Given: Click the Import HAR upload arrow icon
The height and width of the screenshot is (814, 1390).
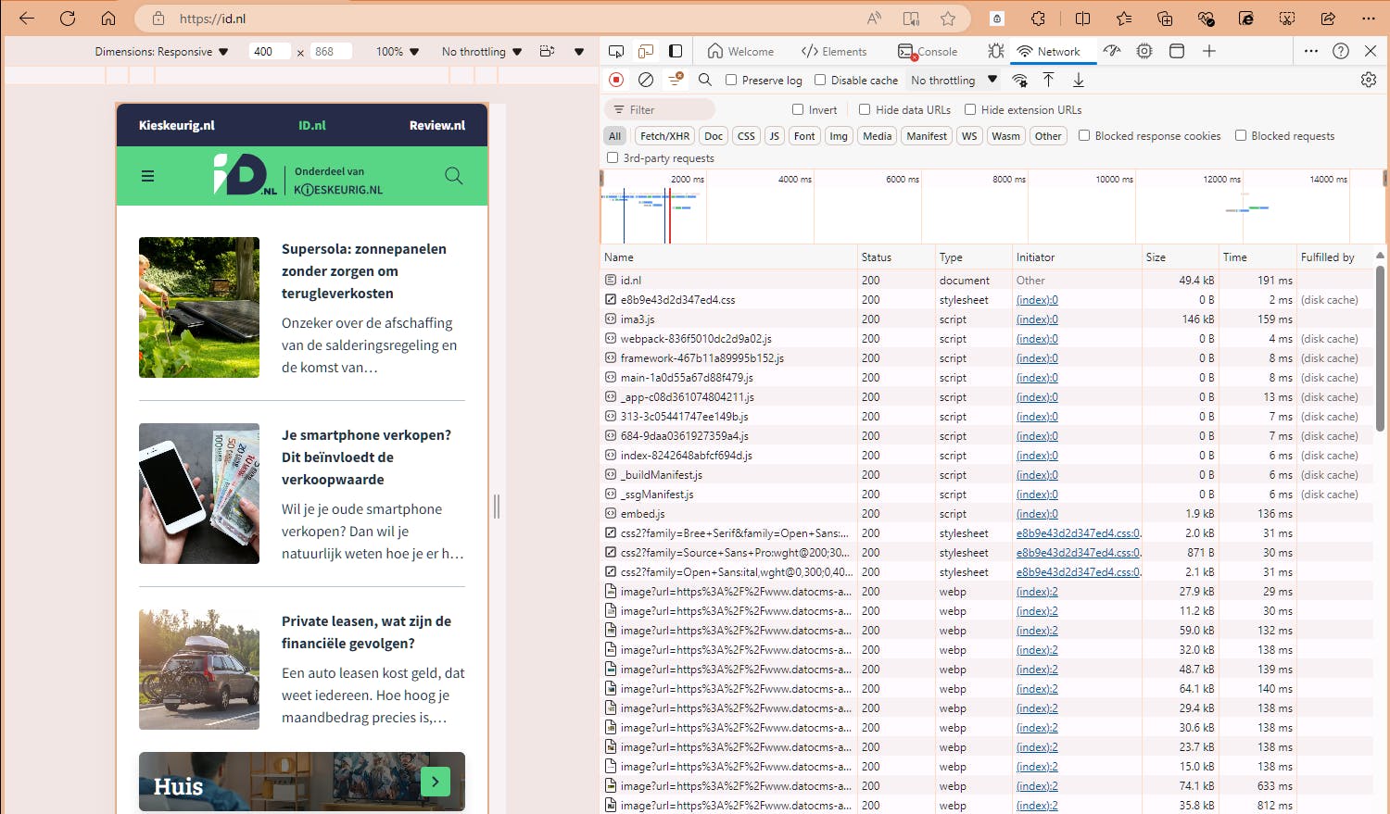Looking at the screenshot, I should pos(1048,80).
